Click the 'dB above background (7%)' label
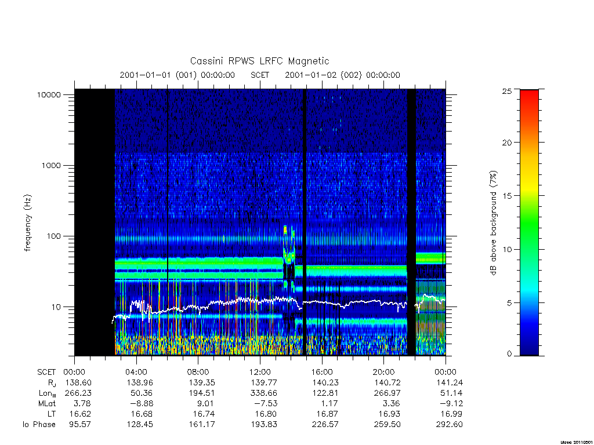Screen dimensions: 594x445 point(493,223)
